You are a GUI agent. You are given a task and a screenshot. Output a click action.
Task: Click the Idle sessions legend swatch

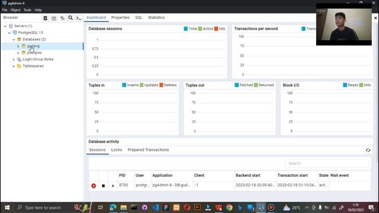coord(216,29)
